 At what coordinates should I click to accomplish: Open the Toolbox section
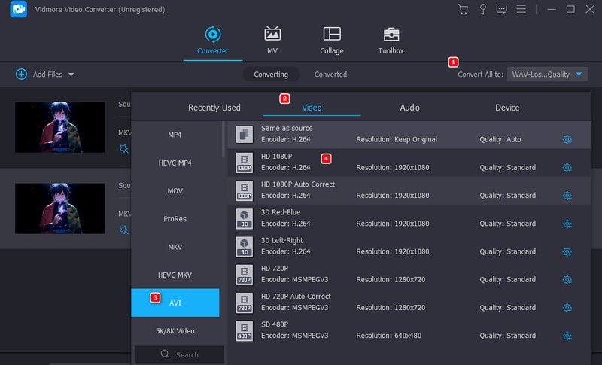coord(391,41)
